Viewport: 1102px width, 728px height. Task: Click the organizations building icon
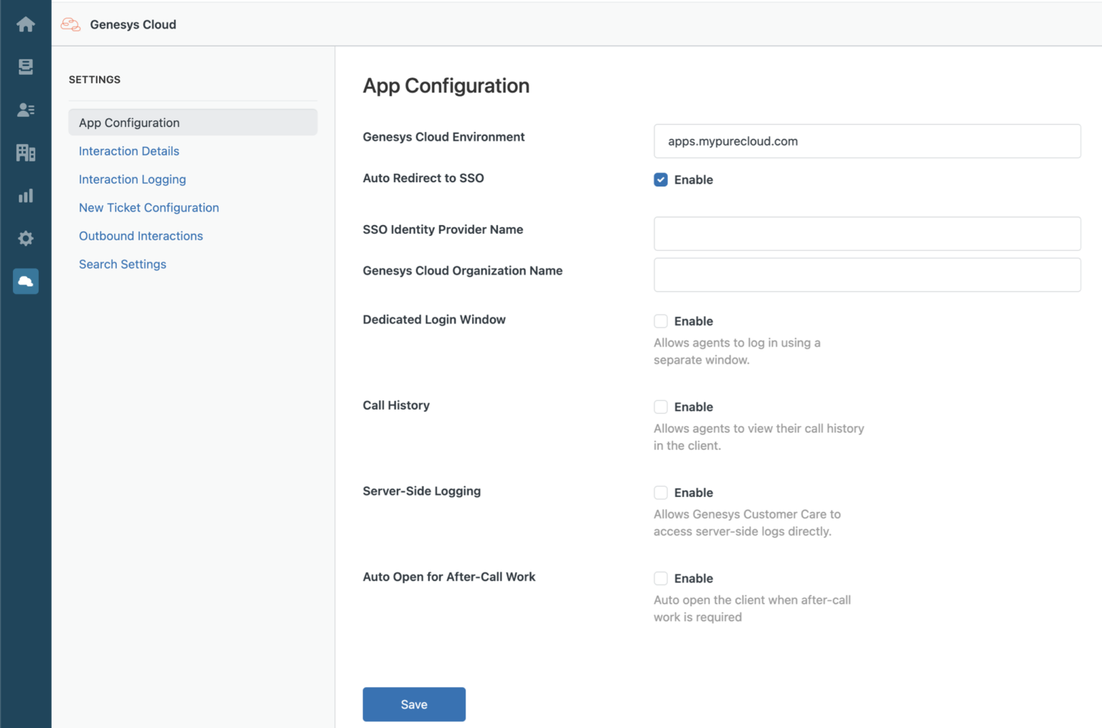click(x=26, y=152)
